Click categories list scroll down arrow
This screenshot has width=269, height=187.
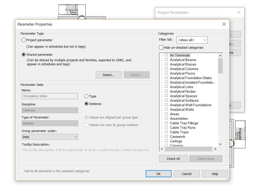(220, 144)
